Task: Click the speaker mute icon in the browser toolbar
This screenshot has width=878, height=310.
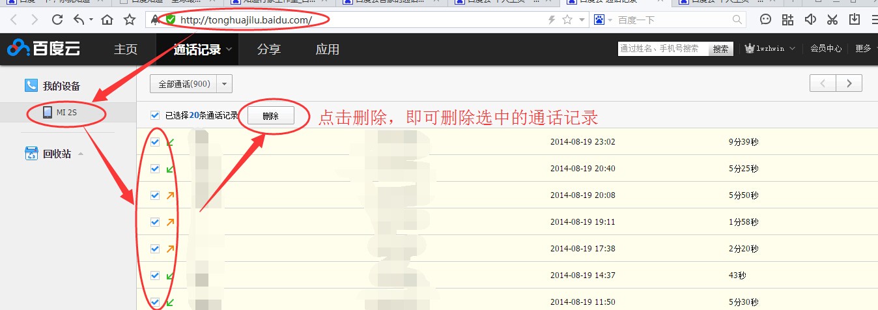Action: coord(810,20)
